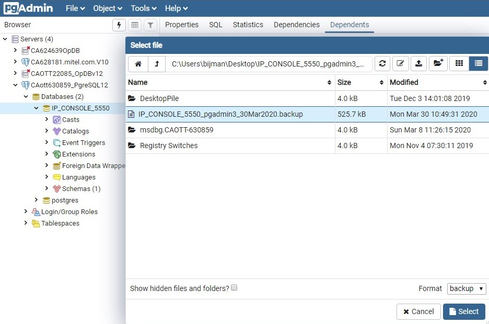The height and width of the screenshot is (324, 489).
Task: Click the upload file icon
Action: [418, 63]
